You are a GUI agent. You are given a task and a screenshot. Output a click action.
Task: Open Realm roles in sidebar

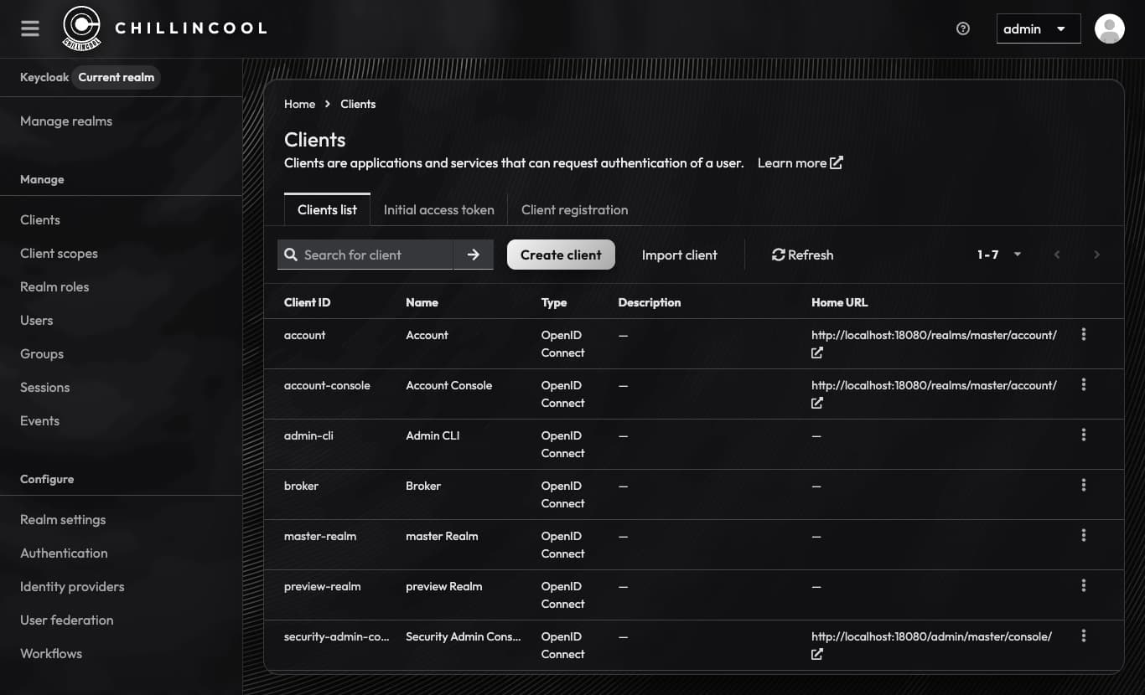[54, 286]
